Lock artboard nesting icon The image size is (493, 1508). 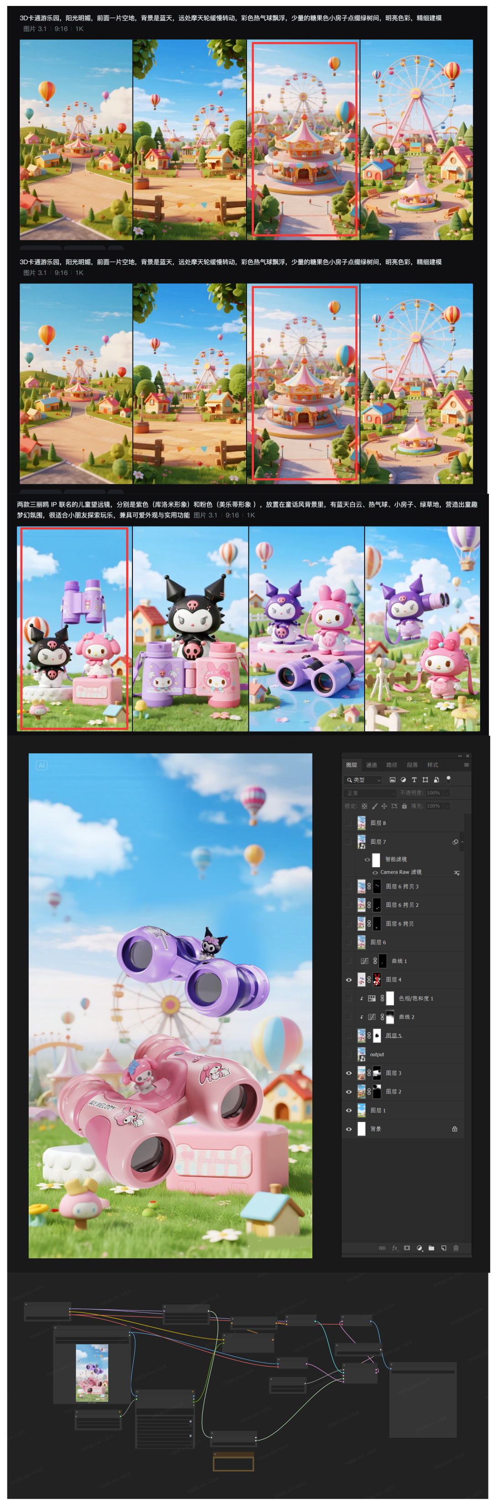pos(394,806)
